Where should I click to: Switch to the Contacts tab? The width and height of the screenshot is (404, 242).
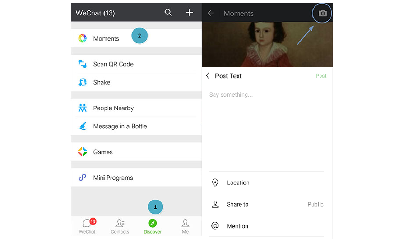coord(120,226)
